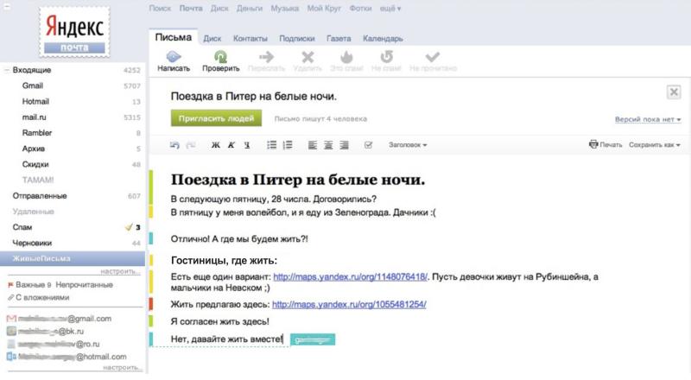Click the Написать compose icon
Viewport: 691px width, 380px height.
[174, 56]
